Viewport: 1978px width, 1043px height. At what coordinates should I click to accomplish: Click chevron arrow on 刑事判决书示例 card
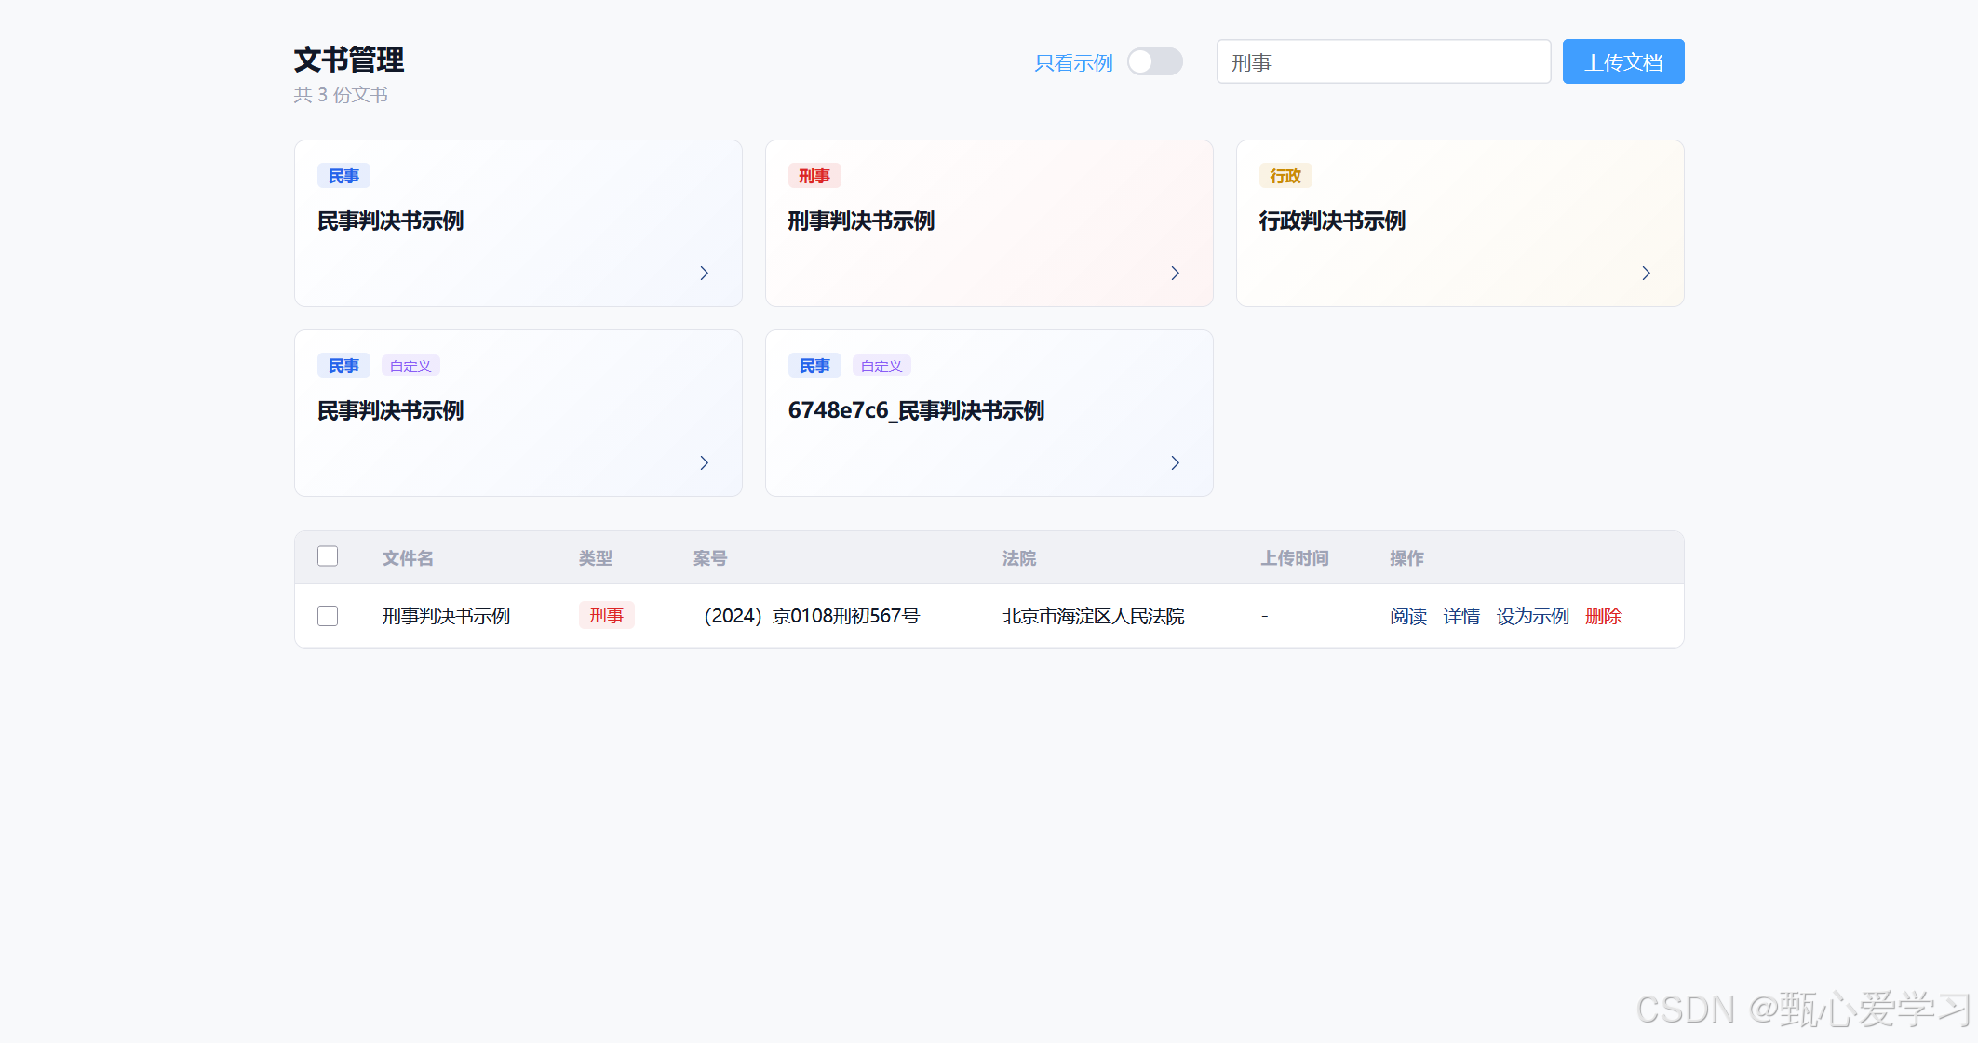1175,273
